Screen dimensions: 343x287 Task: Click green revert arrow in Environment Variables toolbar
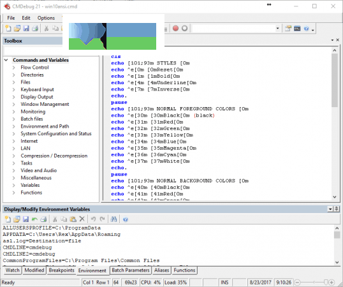[34, 219]
